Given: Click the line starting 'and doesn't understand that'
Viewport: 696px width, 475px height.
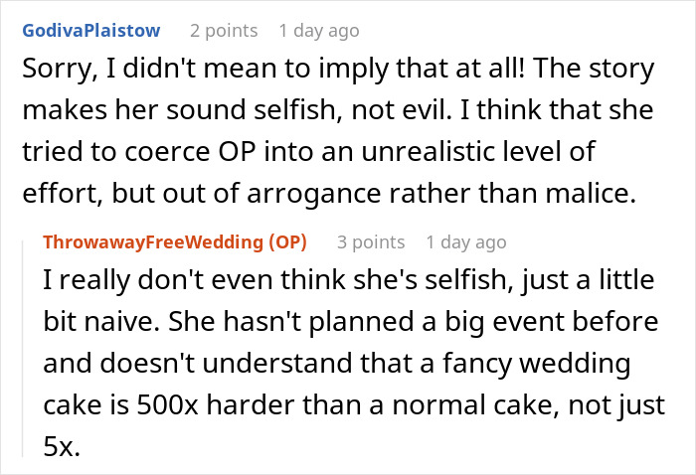Looking at the screenshot, I should (x=338, y=365).
